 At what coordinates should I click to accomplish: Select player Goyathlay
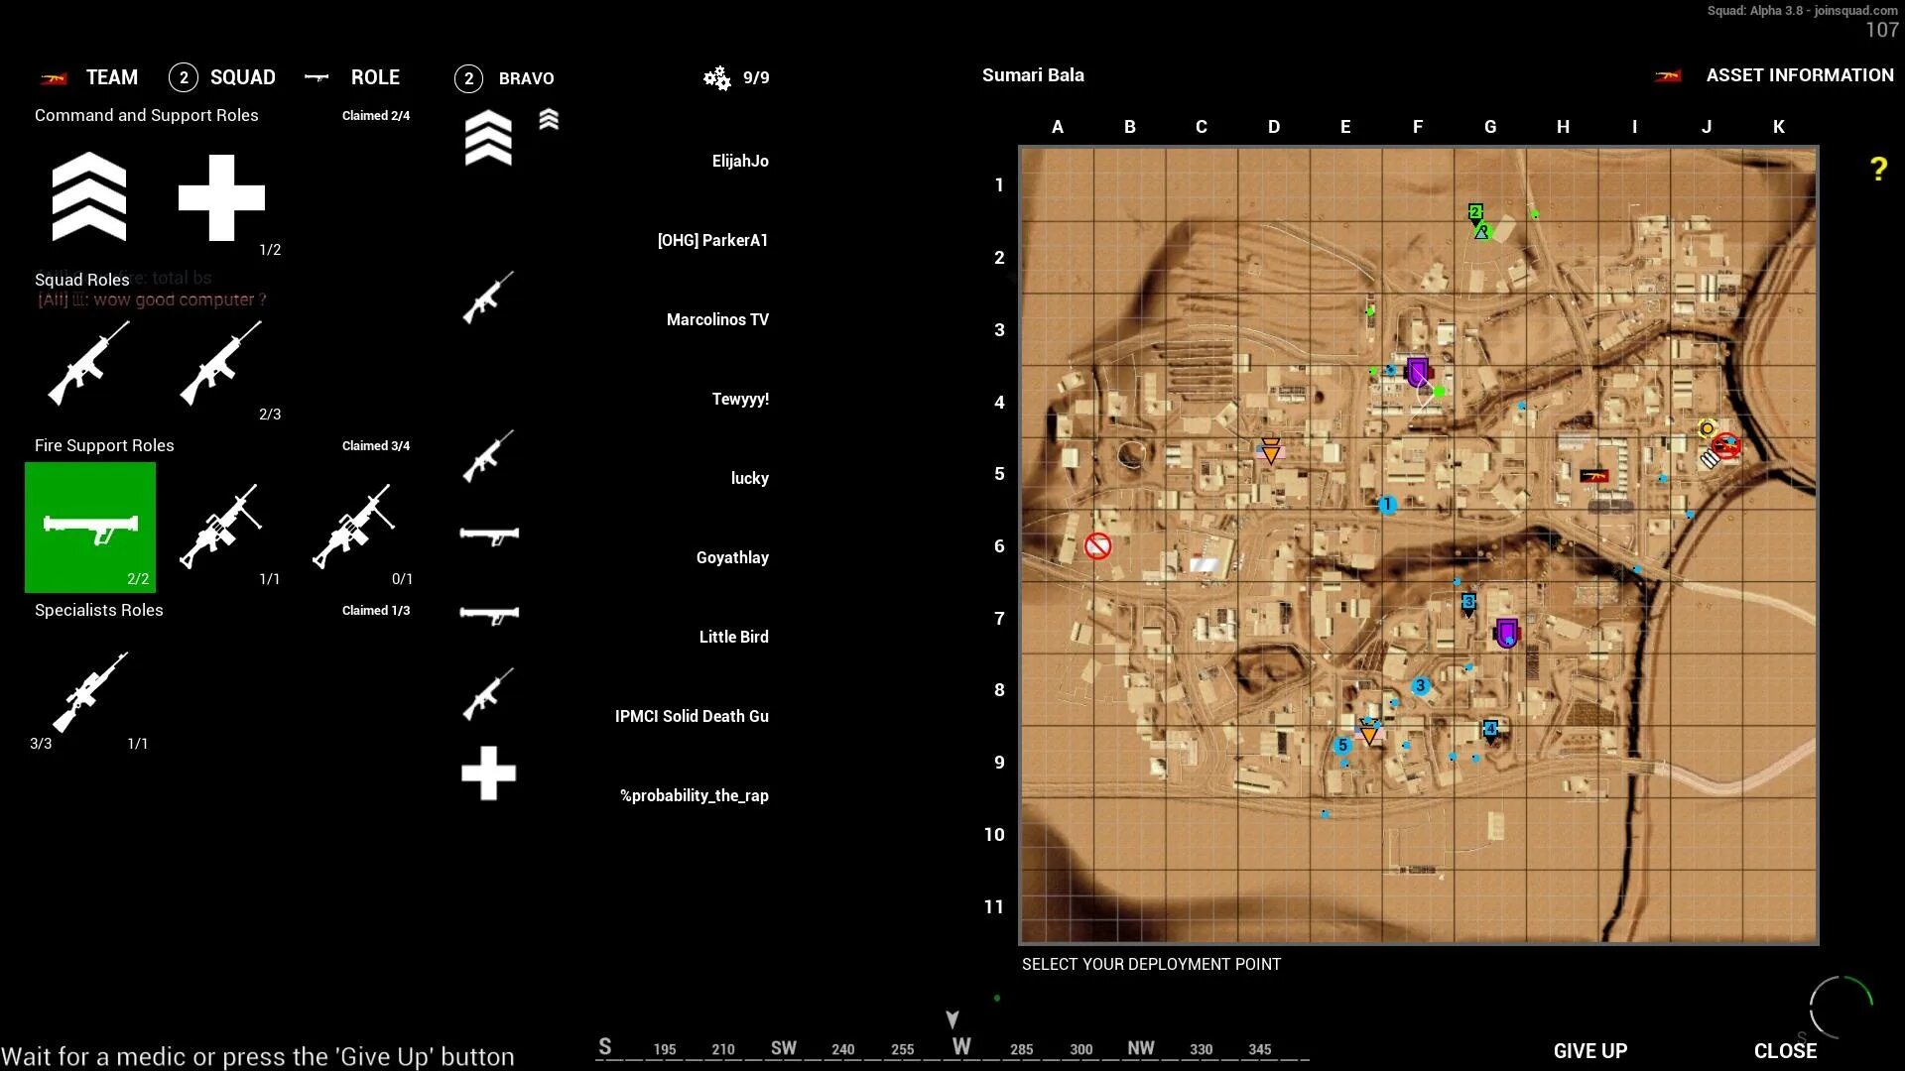(x=732, y=557)
